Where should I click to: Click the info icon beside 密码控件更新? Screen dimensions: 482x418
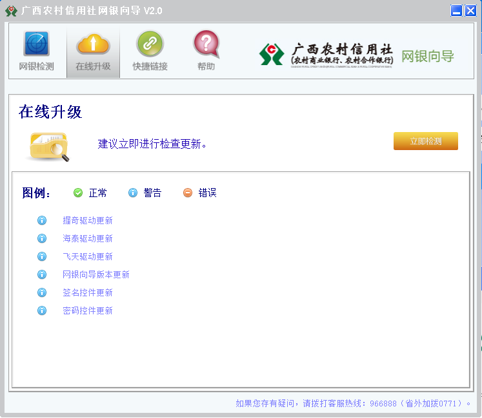tap(42, 310)
